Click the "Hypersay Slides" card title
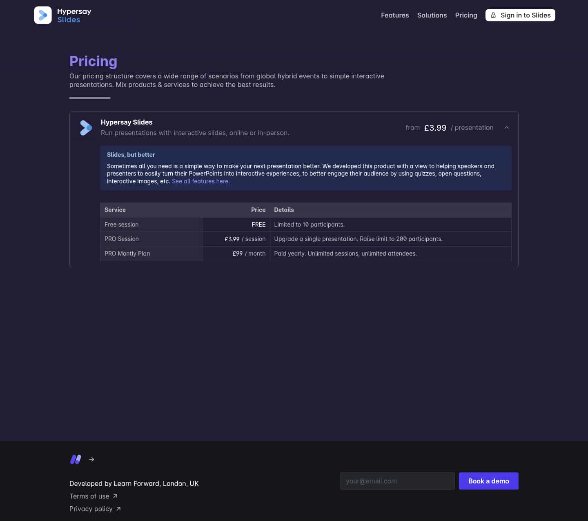This screenshot has height=521, width=588. tap(127, 122)
